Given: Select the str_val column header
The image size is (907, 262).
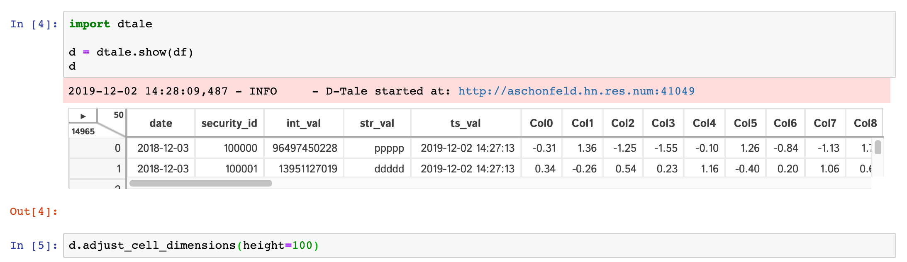Looking at the screenshot, I should tap(377, 123).
